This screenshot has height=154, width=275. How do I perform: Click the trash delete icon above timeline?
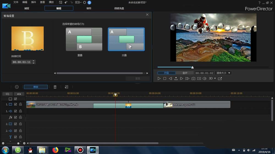55,87
